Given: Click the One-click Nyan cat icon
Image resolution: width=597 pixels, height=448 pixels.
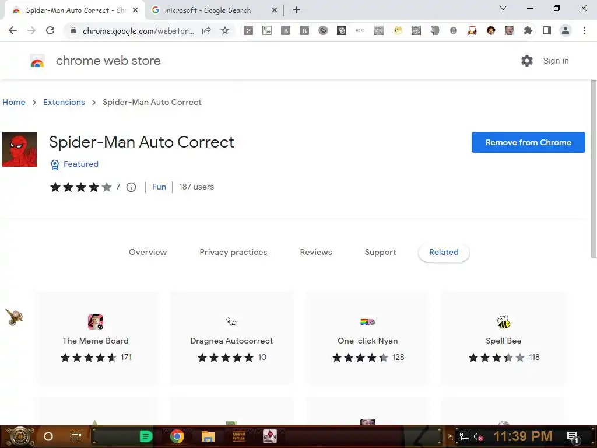Looking at the screenshot, I should pyautogui.click(x=367, y=322).
